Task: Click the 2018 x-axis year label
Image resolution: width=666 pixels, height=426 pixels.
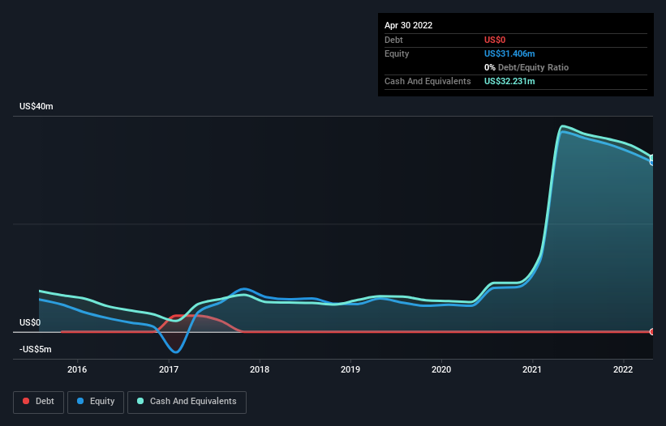Action: (x=260, y=369)
